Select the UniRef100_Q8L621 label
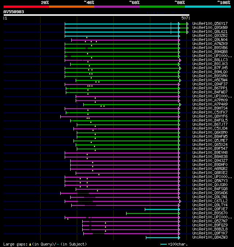 click(x=210, y=32)
